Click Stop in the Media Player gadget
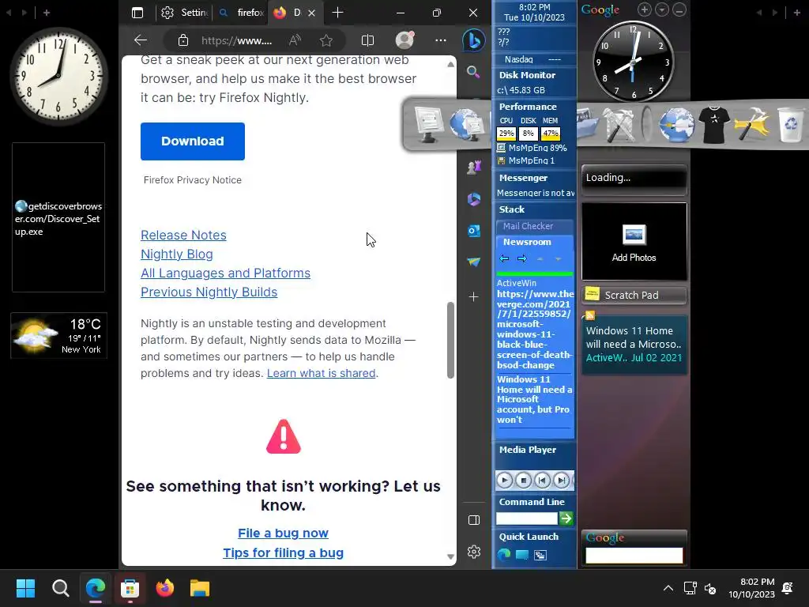 coord(523,481)
